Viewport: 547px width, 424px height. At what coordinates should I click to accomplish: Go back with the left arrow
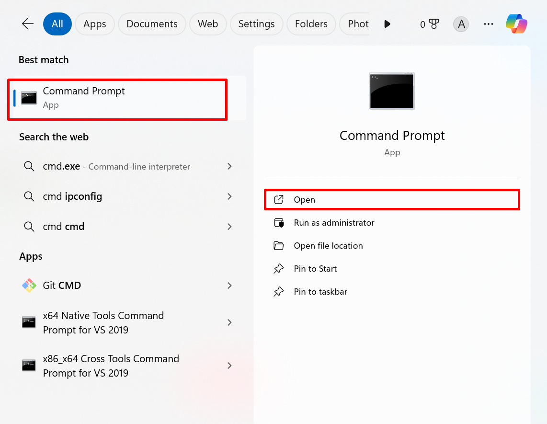click(28, 24)
